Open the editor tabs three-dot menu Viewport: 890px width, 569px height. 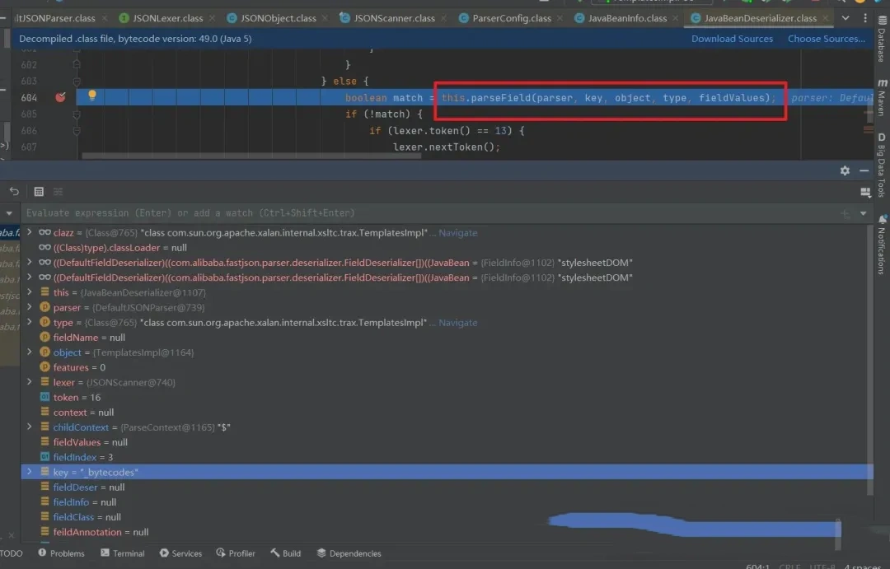coord(865,18)
